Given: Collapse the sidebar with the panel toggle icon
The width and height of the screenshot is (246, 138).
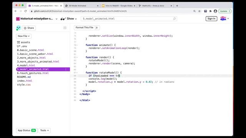Looking at the screenshot, I should (x=65, y=28).
